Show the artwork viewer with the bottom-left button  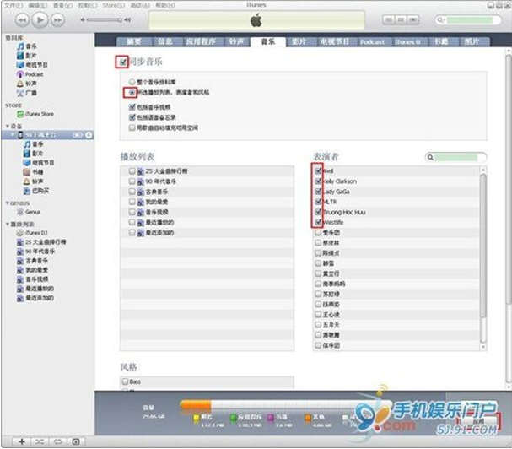(x=75, y=441)
